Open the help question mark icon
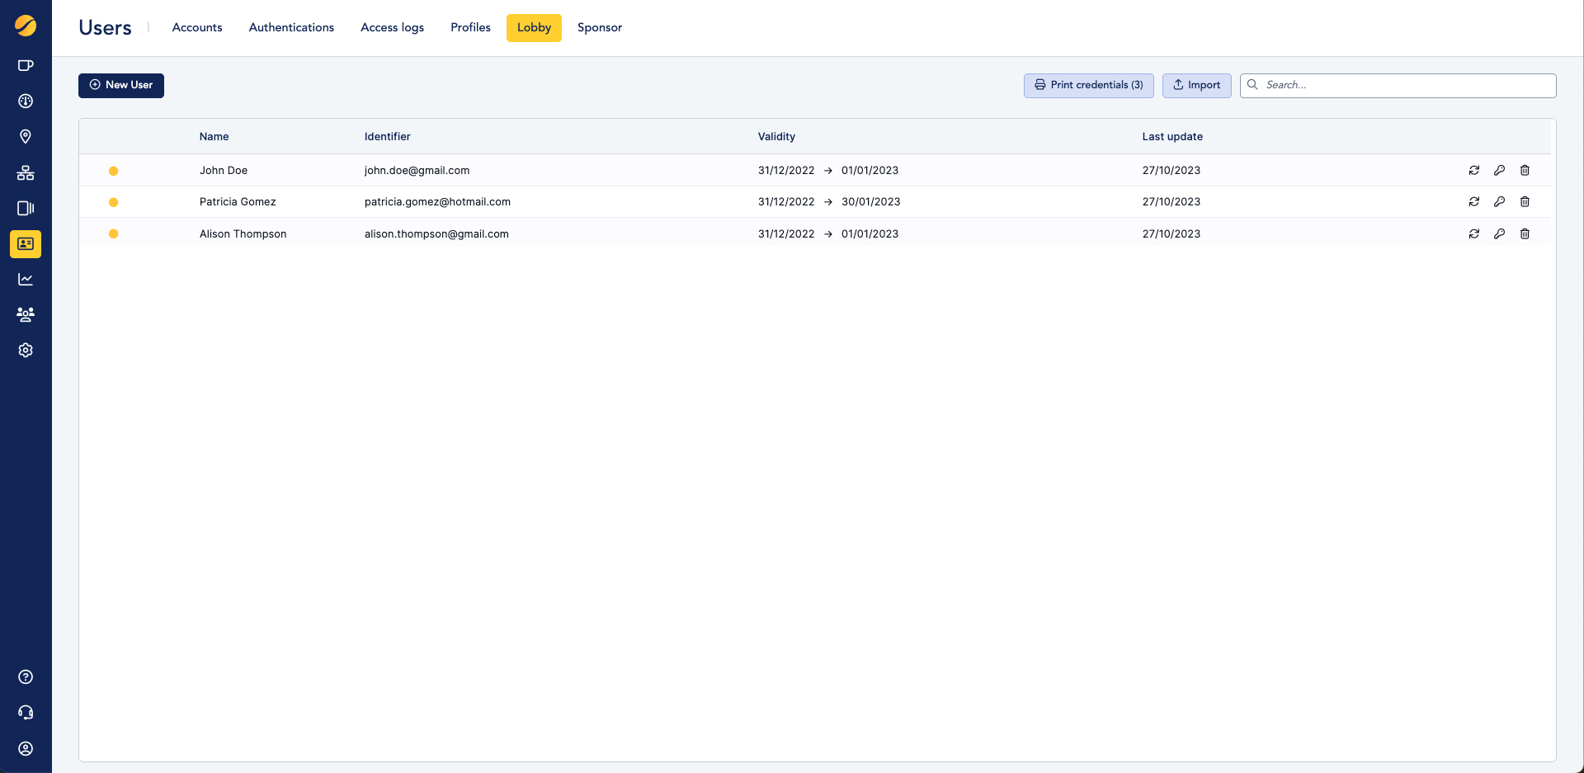This screenshot has height=773, width=1584. pos(26,677)
